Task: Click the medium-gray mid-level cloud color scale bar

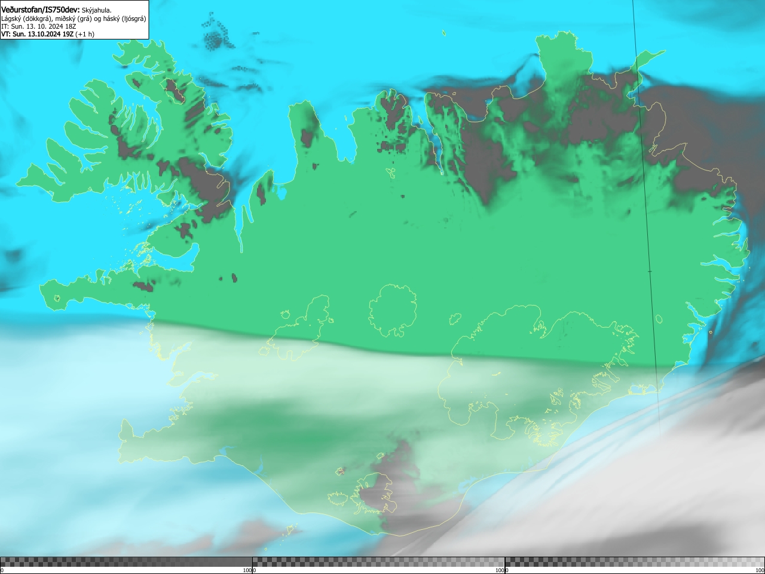Action: (x=378, y=561)
